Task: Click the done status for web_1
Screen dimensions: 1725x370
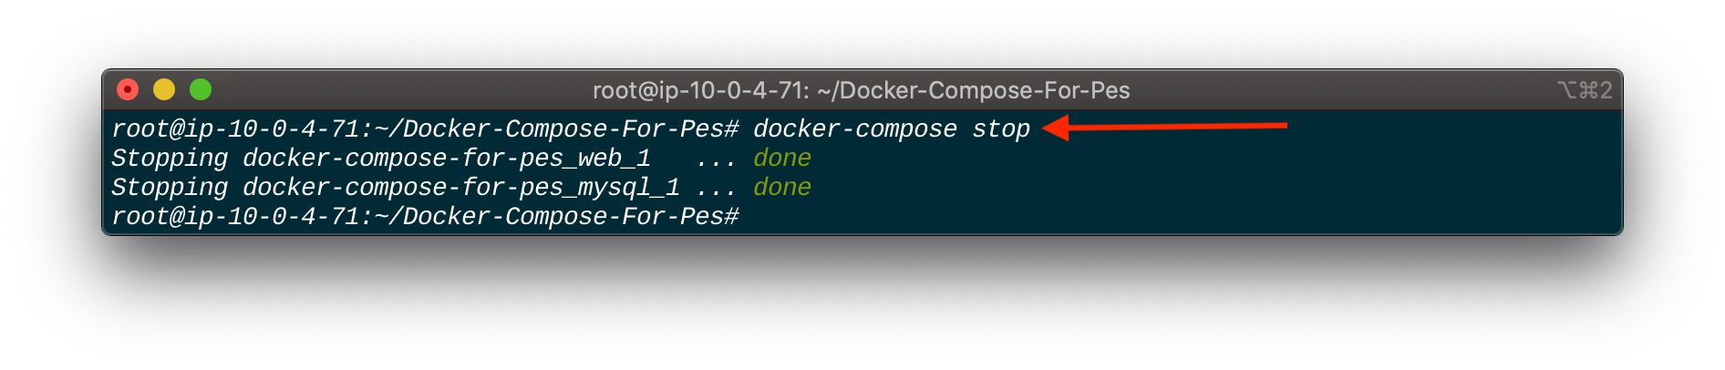Action: tap(782, 159)
